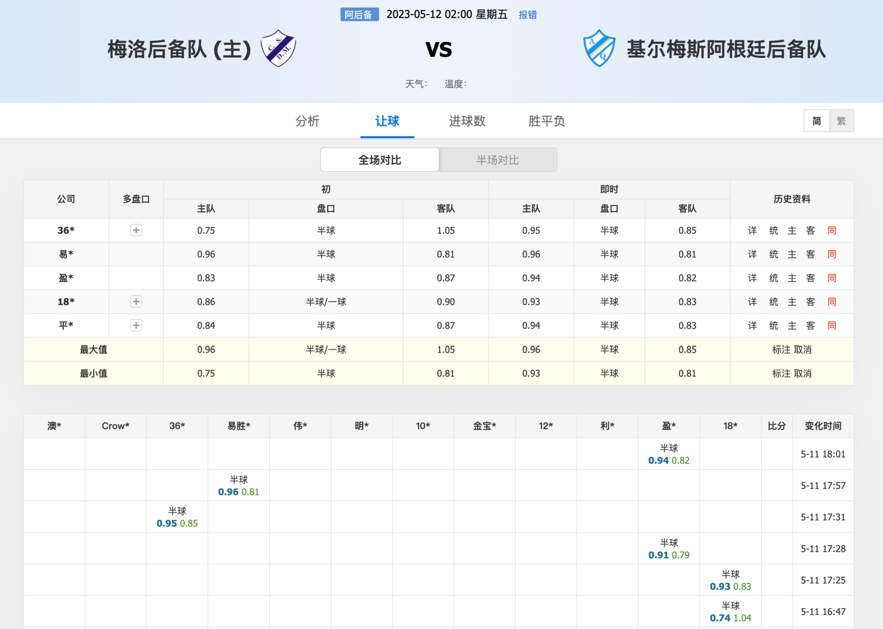This screenshot has width=883, height=629.
Task: Open 统 statistics for 36* row
Action: [773, 230]
